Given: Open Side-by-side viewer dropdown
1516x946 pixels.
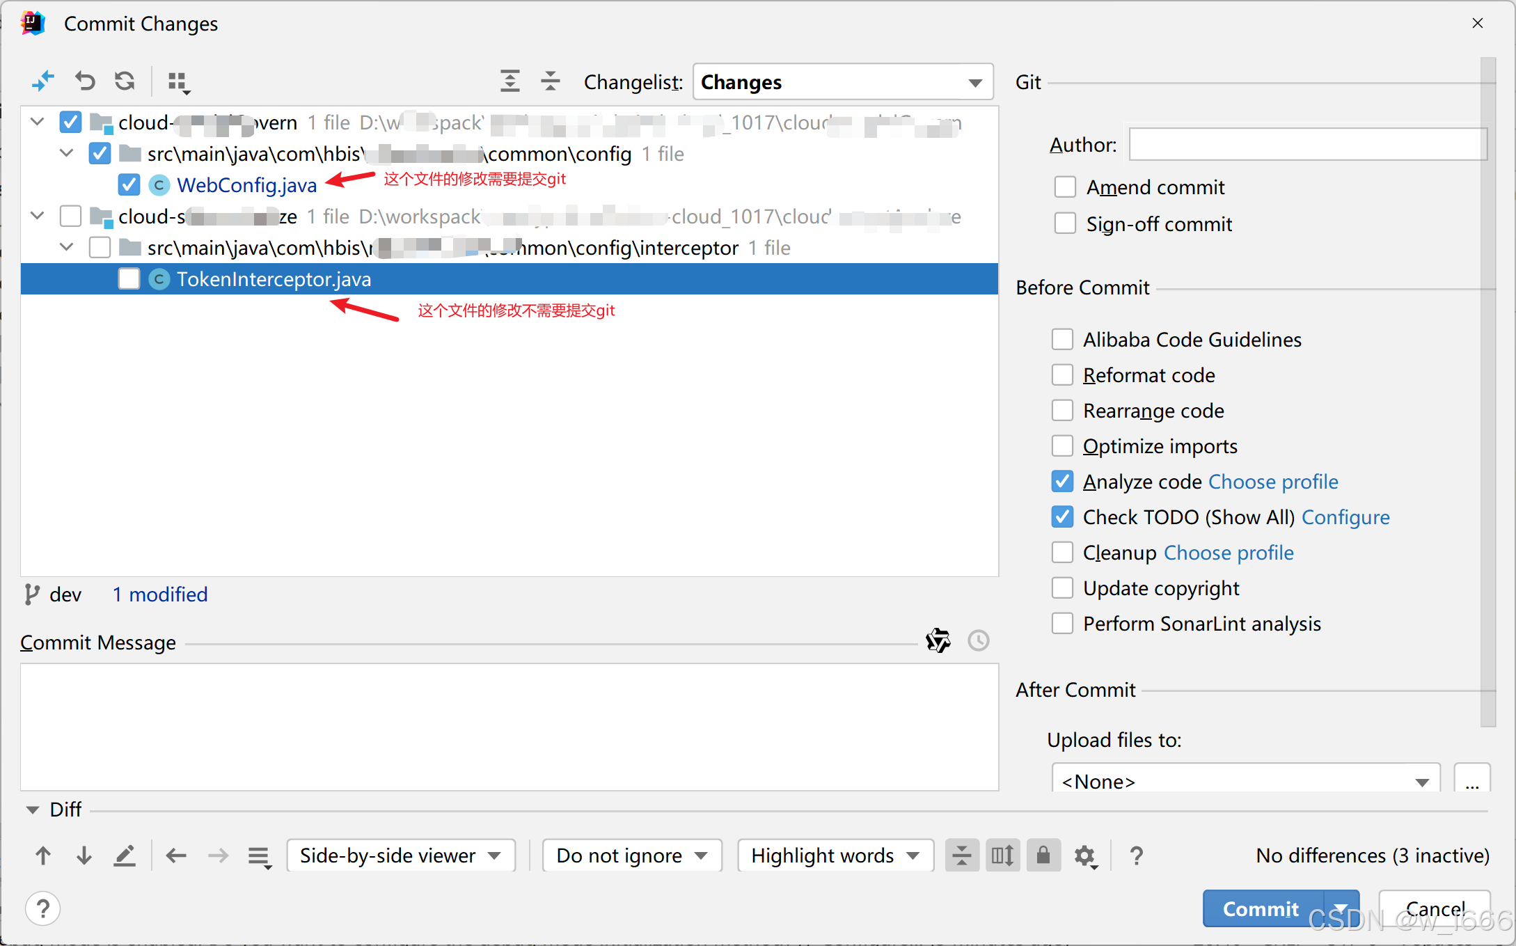Looking at the screenshot, I should click(400, 856).
